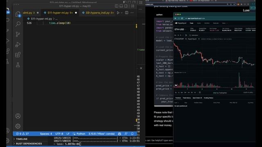
Task: Run the Python file with the play button
Action: 118,13
